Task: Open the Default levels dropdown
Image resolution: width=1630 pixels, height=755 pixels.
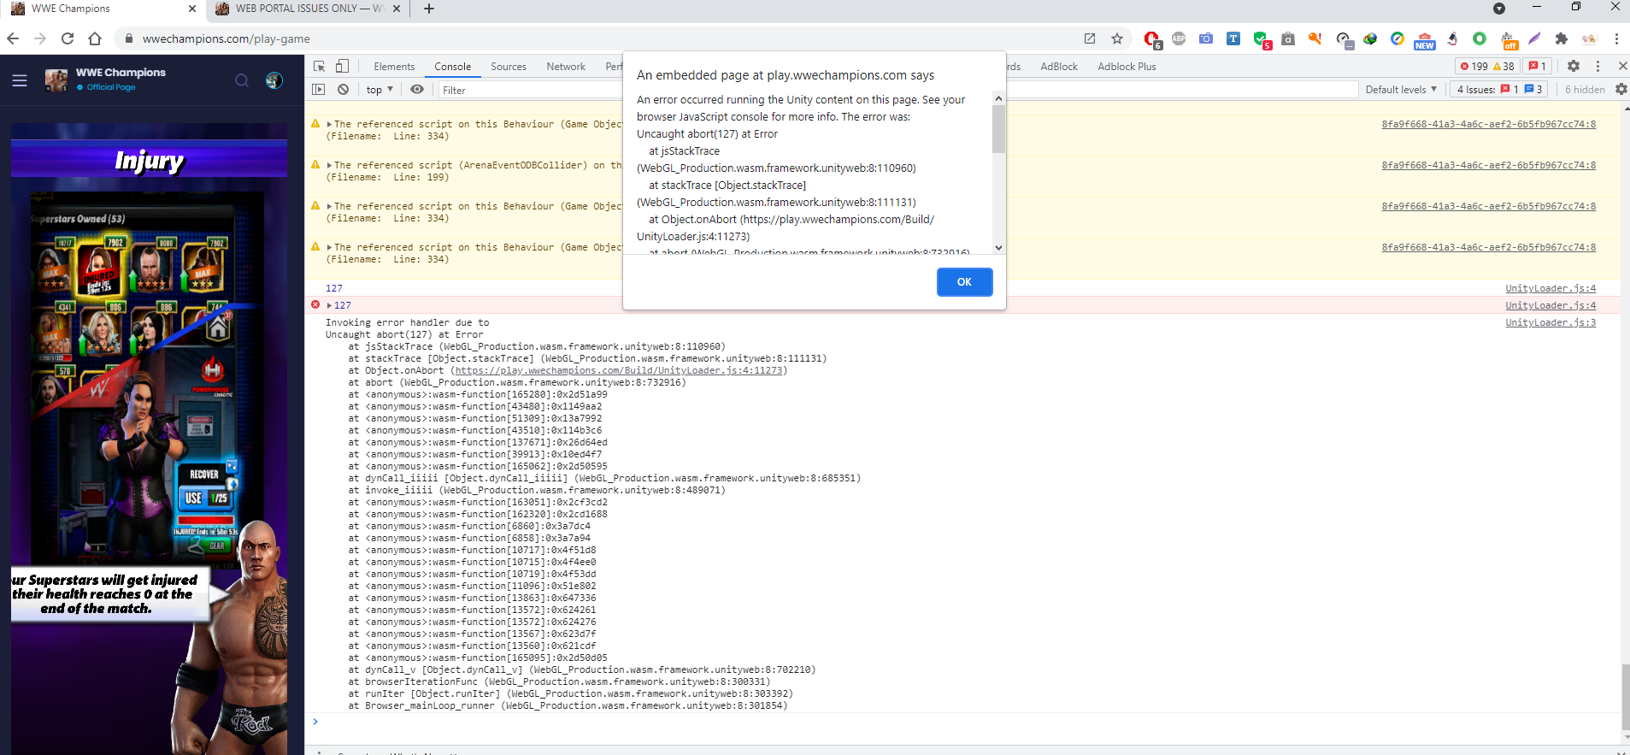Action: 1401,90
